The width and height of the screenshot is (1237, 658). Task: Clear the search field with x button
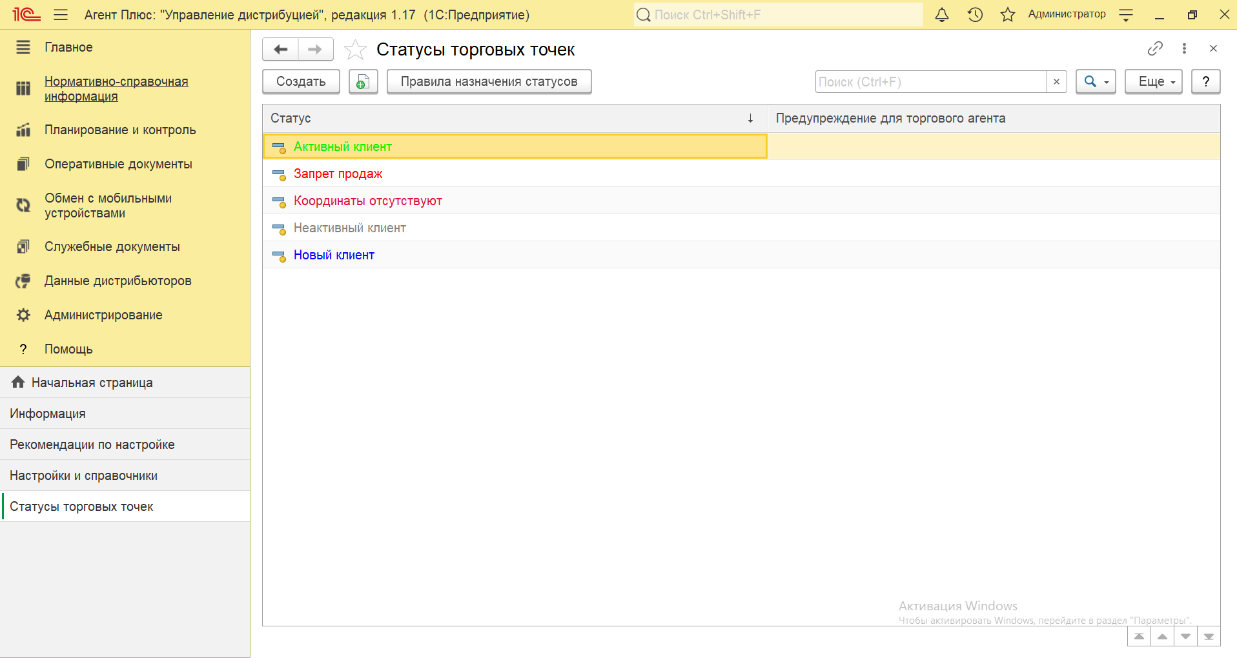pyautogui.click(x=1056, y=82)
